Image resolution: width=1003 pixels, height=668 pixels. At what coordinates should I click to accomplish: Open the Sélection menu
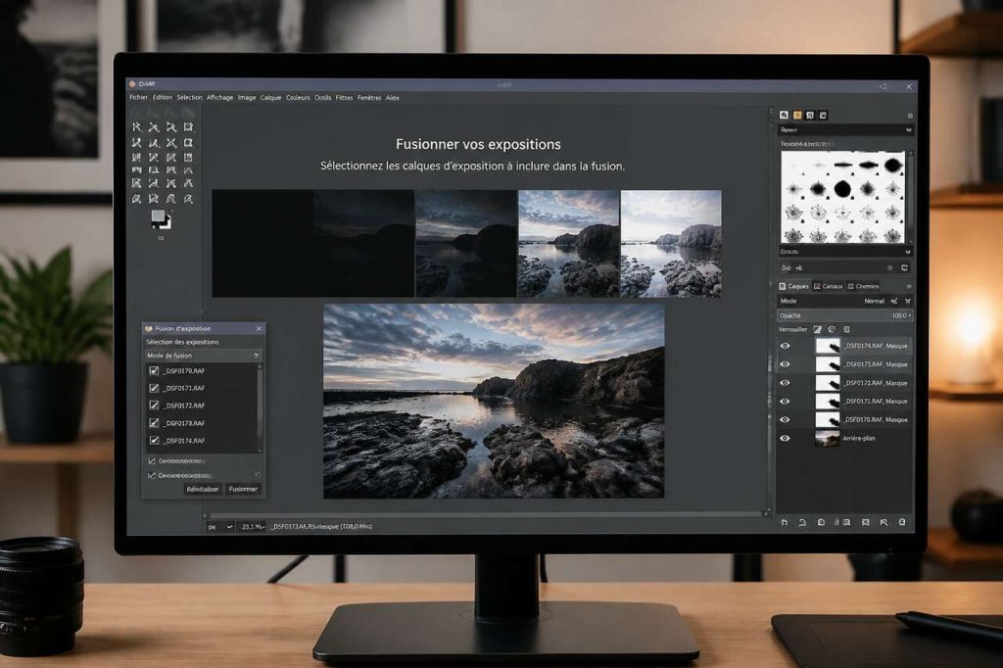click(x=189, y=97)
